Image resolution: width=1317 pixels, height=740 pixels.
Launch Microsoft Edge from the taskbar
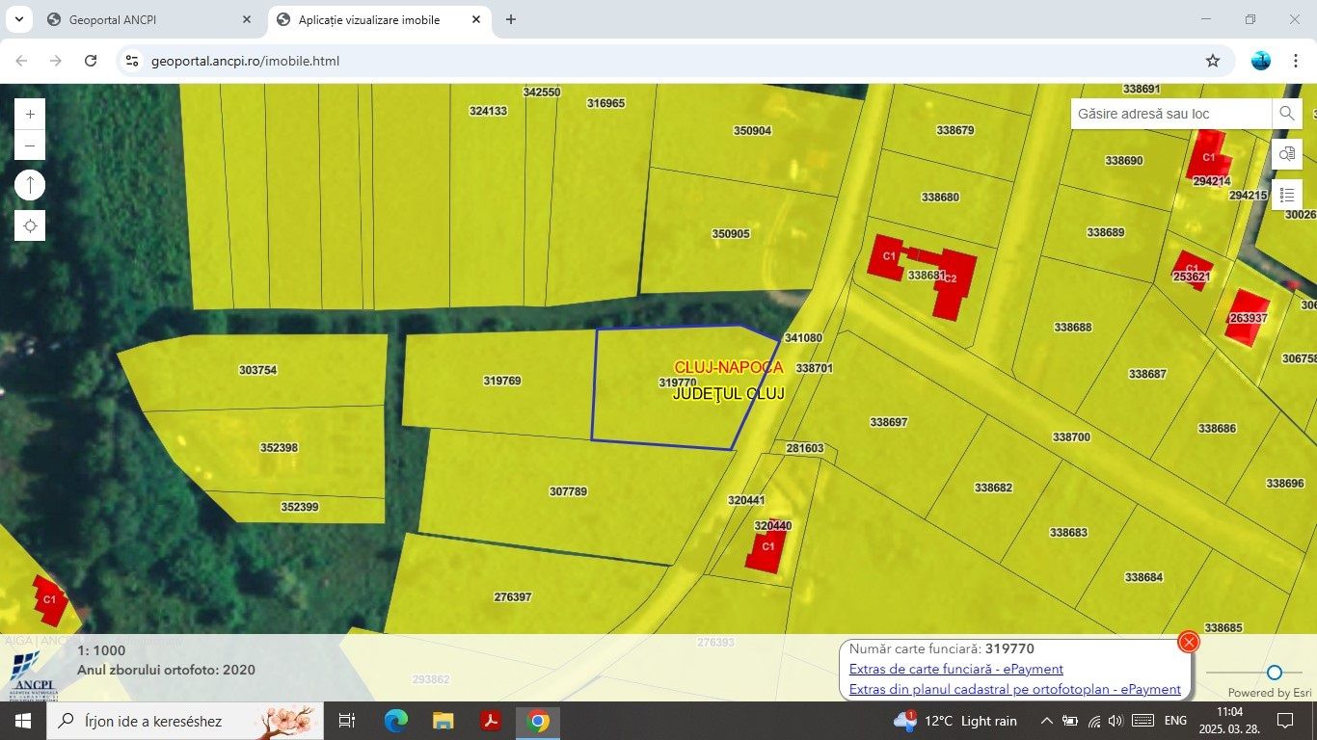pos(395,721)
